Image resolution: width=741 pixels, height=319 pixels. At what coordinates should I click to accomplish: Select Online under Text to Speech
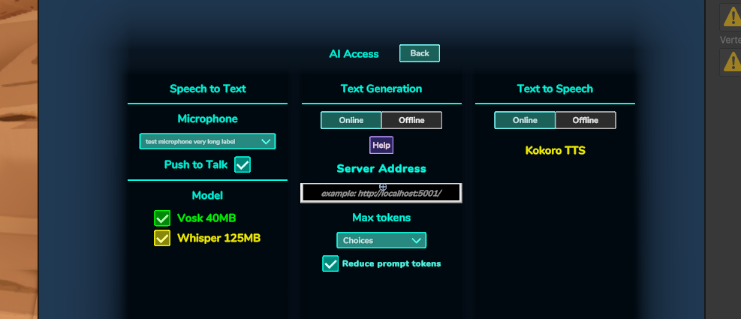(525, 120)
